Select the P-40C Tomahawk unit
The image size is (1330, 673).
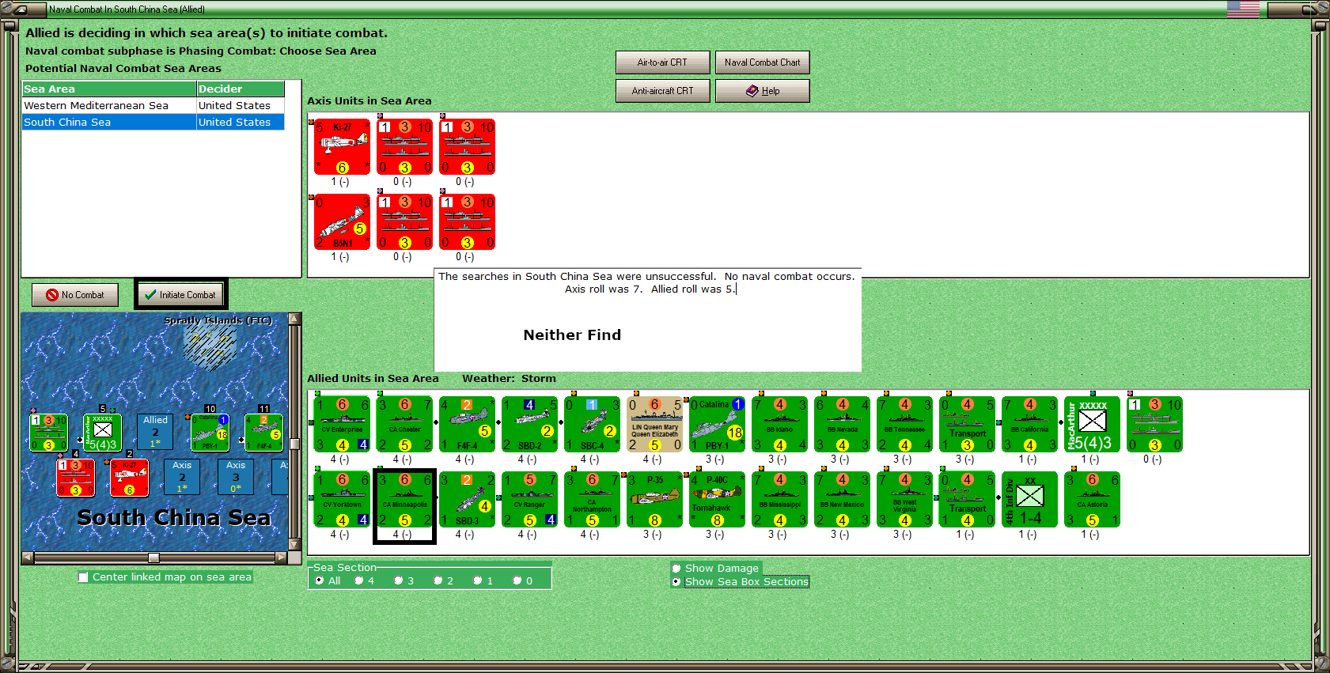pos(717,500)
